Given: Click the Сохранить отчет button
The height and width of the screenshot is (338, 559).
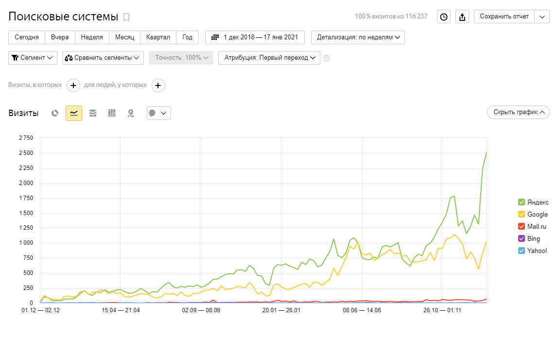Looking at the screenshot, I should [x=504, y=17].
